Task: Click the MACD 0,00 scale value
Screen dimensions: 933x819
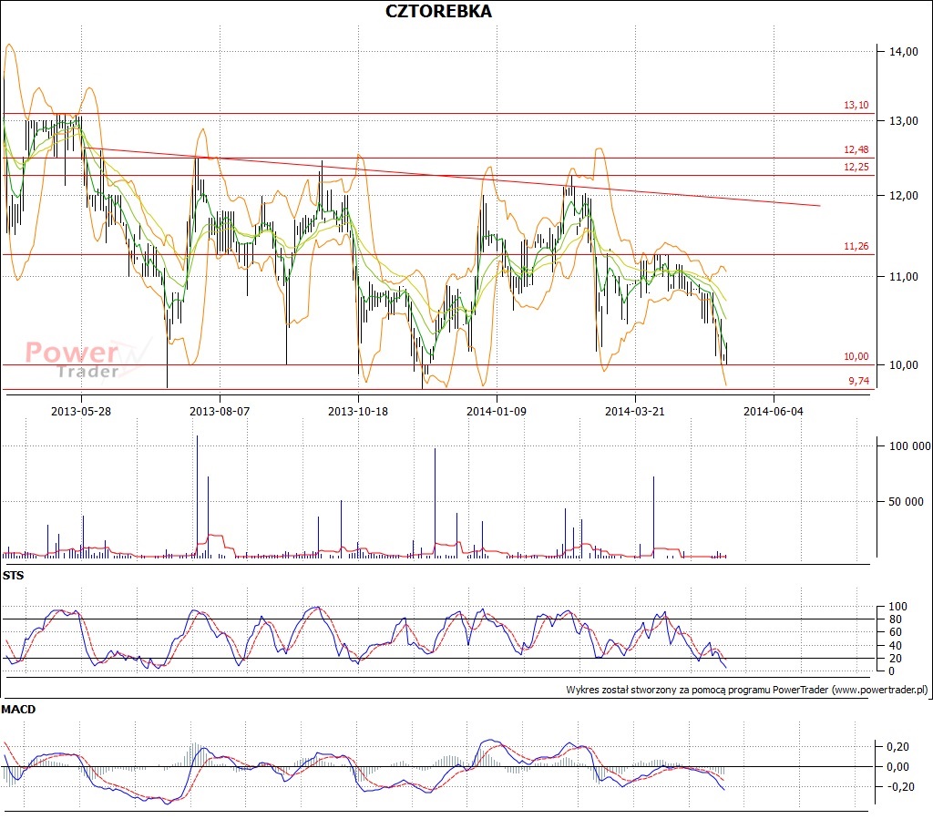Action: click(897, 767)
